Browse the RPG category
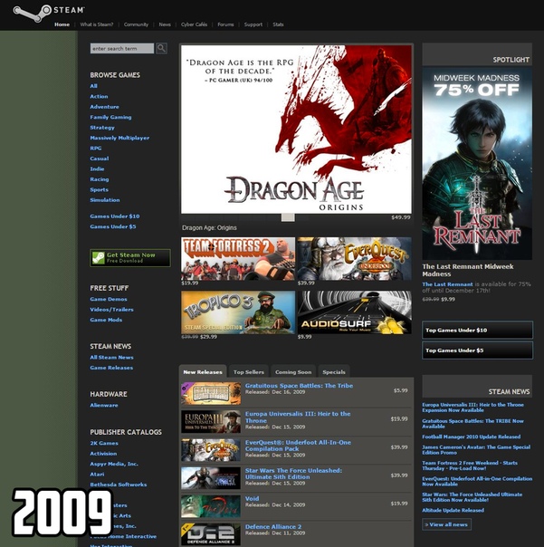The width and height of the screenshot is (544, 547). coord(96,149)
